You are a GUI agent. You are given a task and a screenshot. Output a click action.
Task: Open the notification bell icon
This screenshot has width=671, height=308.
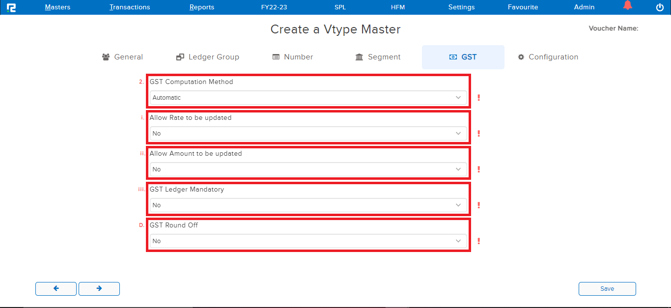pos(627,6)
